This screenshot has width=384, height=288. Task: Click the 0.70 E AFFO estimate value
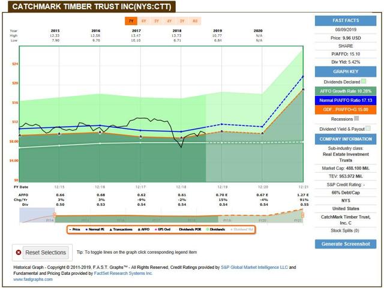point(222,195)
